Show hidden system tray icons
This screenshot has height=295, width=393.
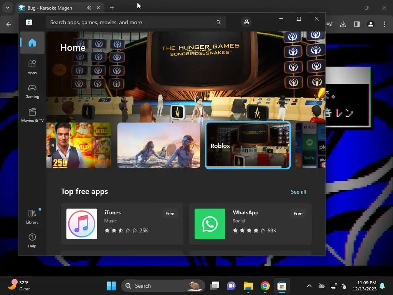pyautogui.click(x=309, y=286)
